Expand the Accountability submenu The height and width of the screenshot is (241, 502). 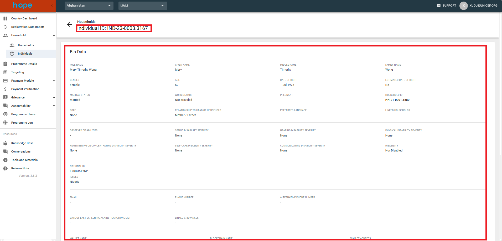point(54,106)
